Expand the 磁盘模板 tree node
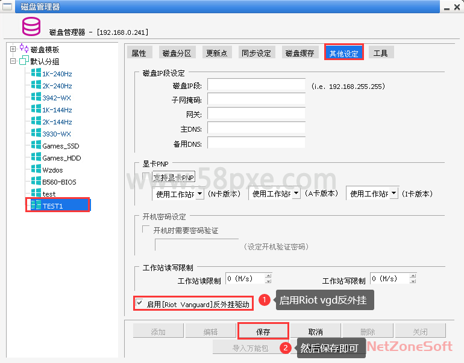The height and width of the screenshot is (363, 464). tap(13, 49)
